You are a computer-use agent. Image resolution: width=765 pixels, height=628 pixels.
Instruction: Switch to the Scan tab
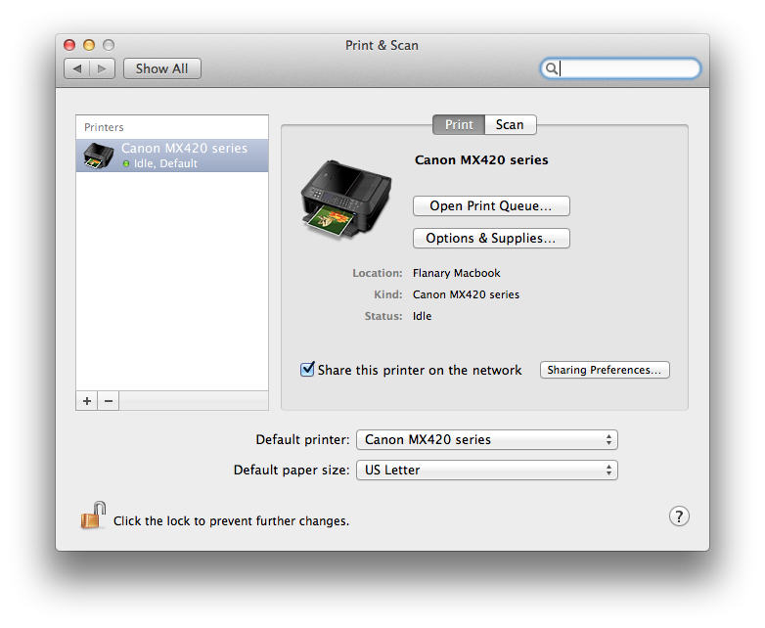coord(511,125)
